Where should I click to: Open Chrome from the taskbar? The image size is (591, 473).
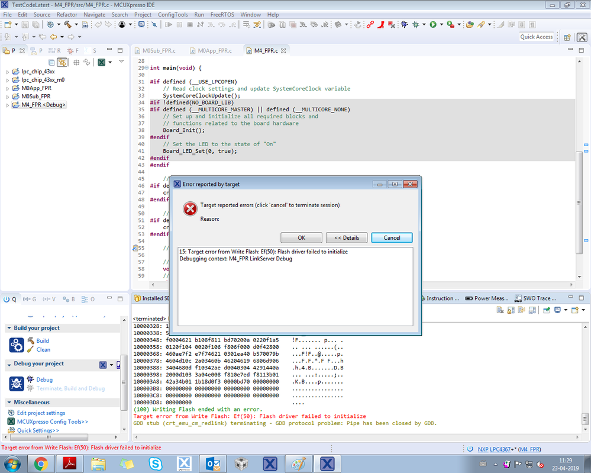point(41,464)
